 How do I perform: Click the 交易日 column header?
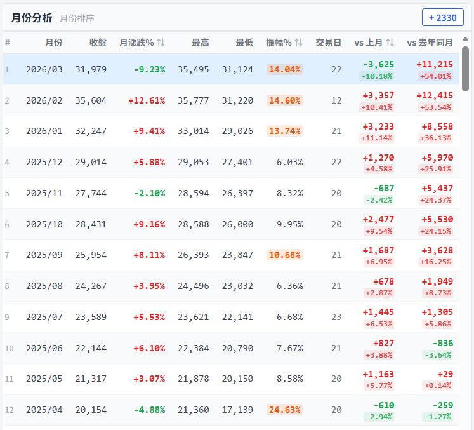[329, 43]
